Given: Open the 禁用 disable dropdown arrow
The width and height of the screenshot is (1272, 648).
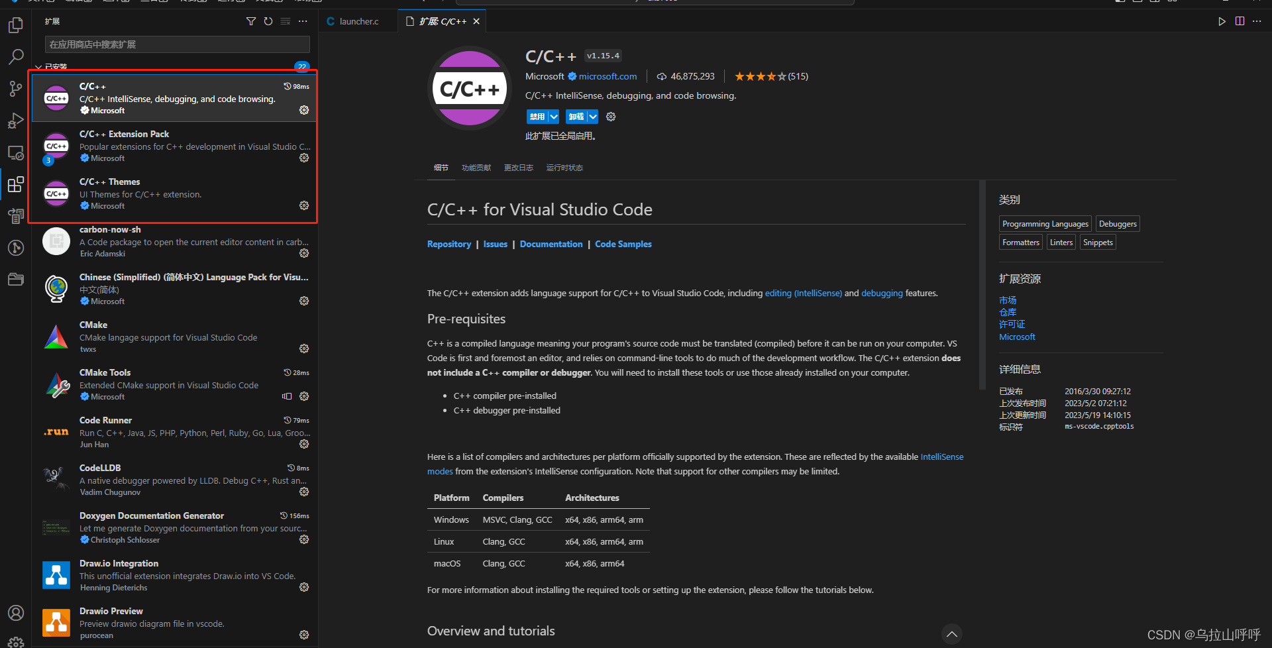Looking at the screenshot, I should [554, 117].
